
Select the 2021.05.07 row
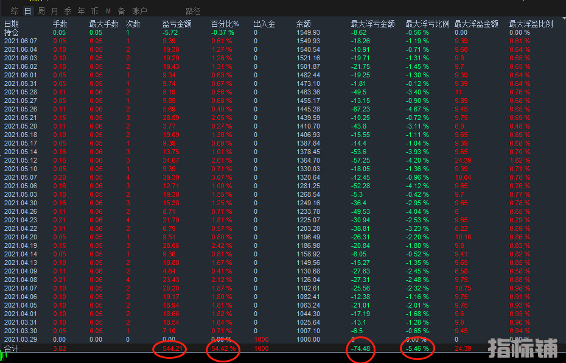[x=283, y=177]
